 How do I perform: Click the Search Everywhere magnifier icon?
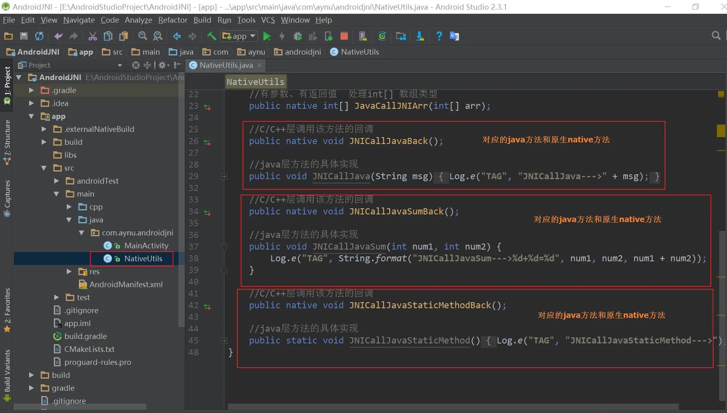pyautogui.click(x=716, y=36)
